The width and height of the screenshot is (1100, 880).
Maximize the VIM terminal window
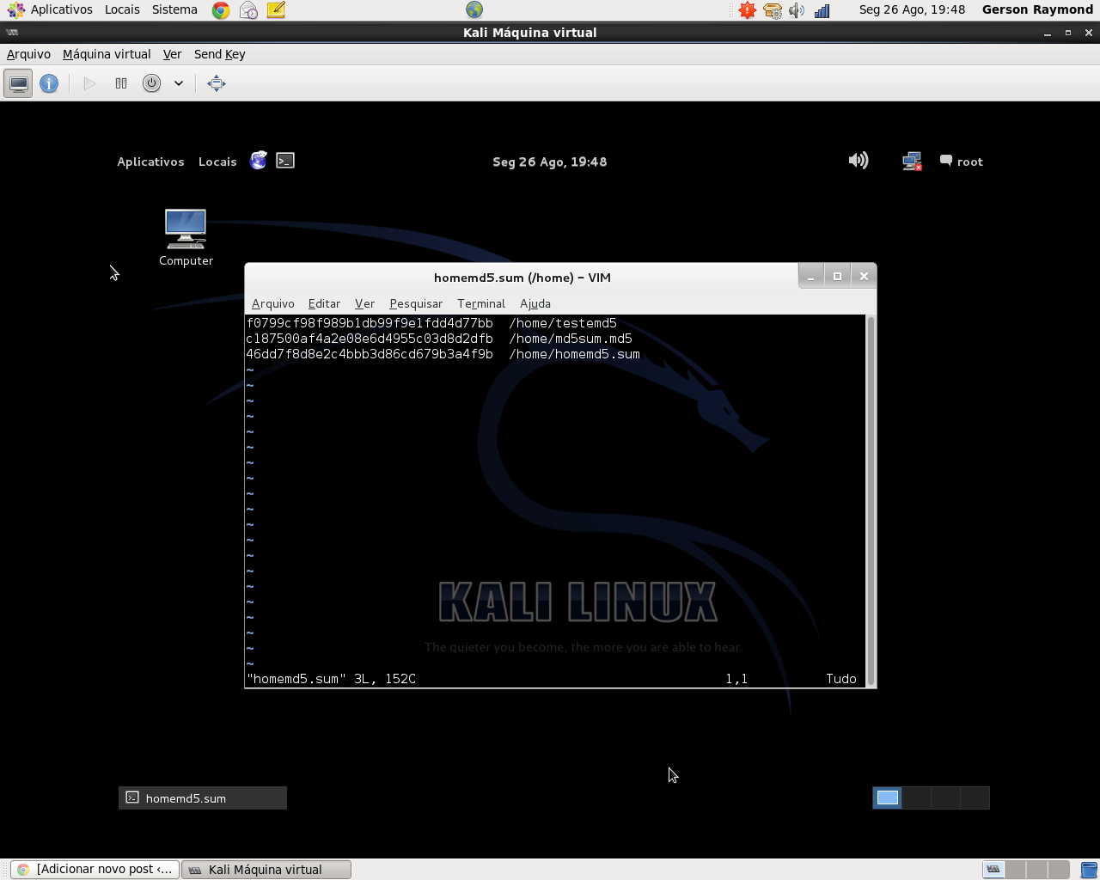click(x=837, y=276)
